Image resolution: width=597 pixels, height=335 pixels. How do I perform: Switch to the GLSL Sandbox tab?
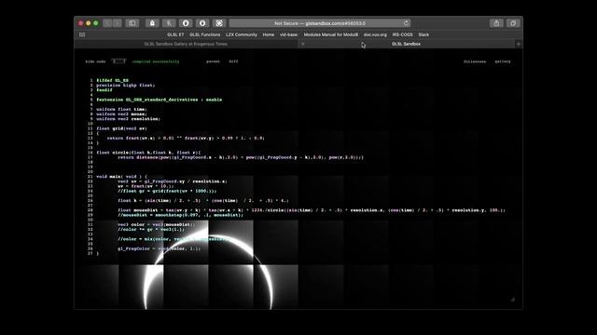pos(407,44)
